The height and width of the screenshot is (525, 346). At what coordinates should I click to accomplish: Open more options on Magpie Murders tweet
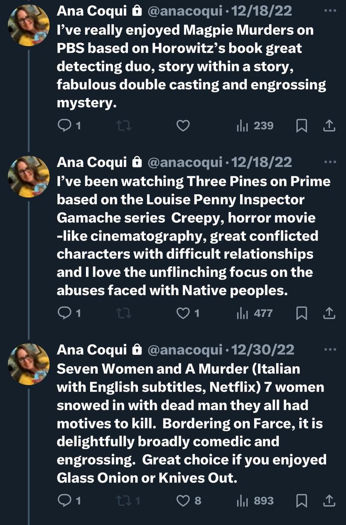[330, 10]
